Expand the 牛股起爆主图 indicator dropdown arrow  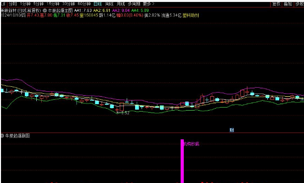coord(45,10)
